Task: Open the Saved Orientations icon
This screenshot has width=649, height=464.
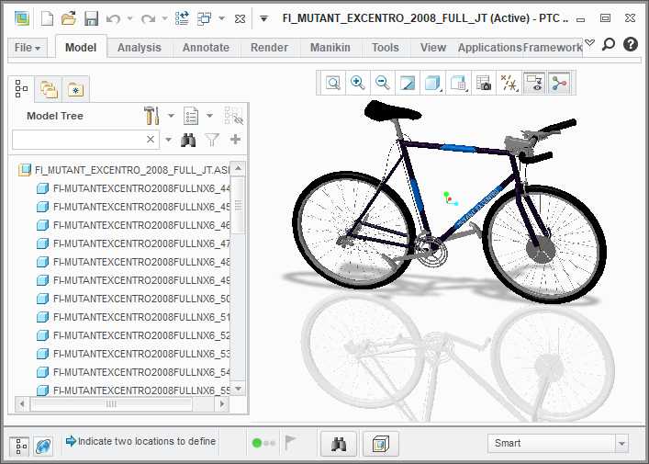Action: pyautogui.click(x=459, y=83)
